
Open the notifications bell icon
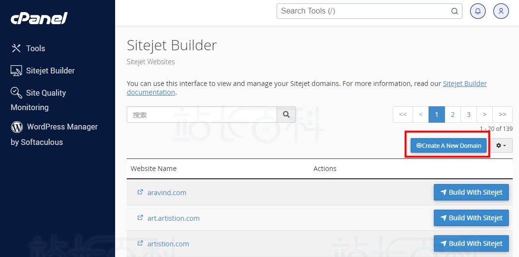click(478, 11)
